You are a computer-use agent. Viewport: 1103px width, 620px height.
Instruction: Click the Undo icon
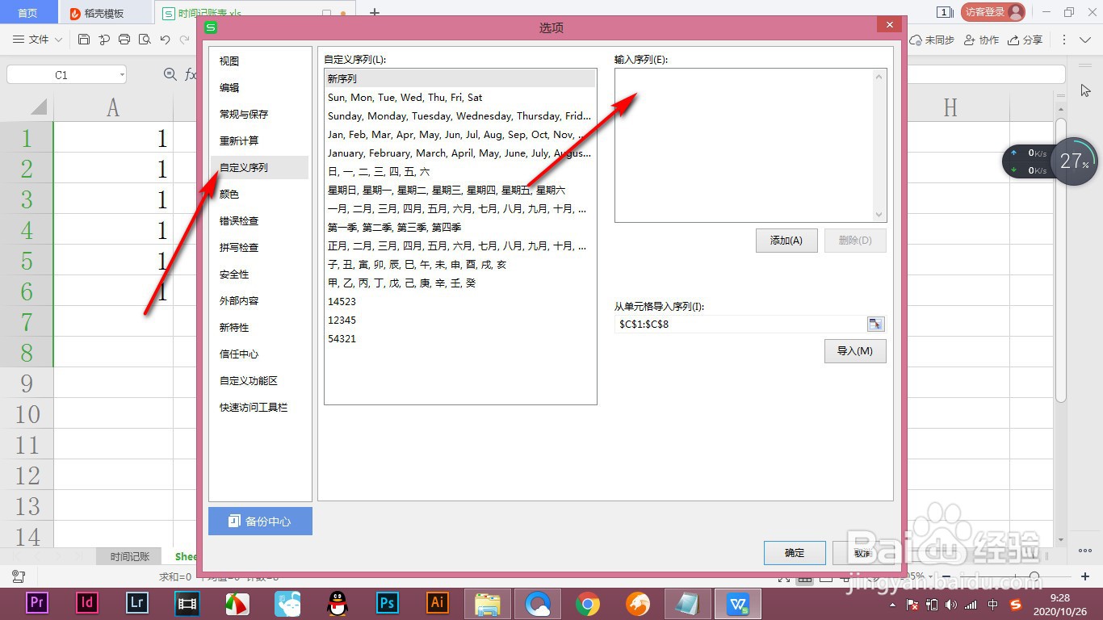tap(166, 40)
